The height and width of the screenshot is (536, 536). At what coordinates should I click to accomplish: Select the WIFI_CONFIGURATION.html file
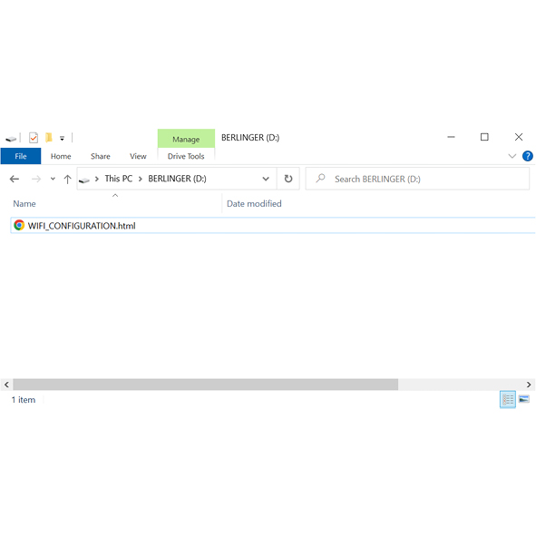[x=273, y=226]
